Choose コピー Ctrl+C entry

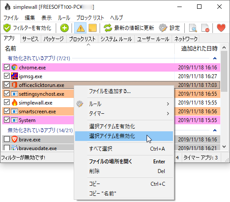[x=124, y=184]
